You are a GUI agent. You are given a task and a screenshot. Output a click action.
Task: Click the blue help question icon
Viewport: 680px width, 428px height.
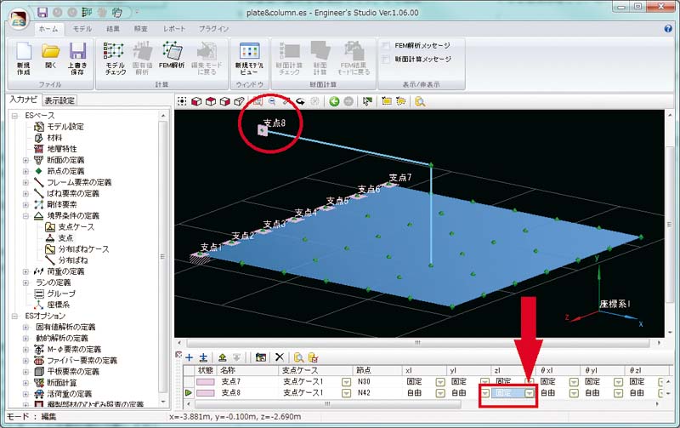(x=668, y=29)
